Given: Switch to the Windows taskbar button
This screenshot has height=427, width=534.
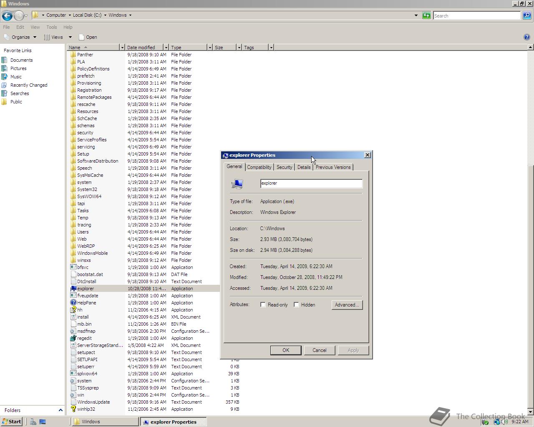Looking at the screenshot, I should pyautogui.click(x=104, y=422).
